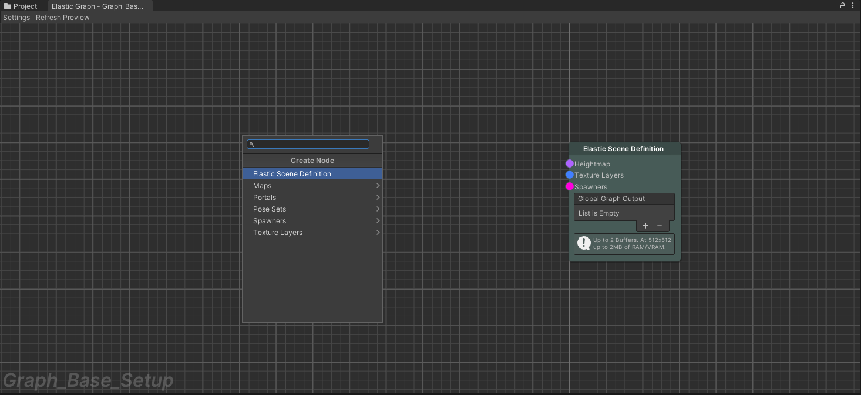Click the magenta Spawners input port
This screenshot has width=861, height=395.
(x=569, y=187)
